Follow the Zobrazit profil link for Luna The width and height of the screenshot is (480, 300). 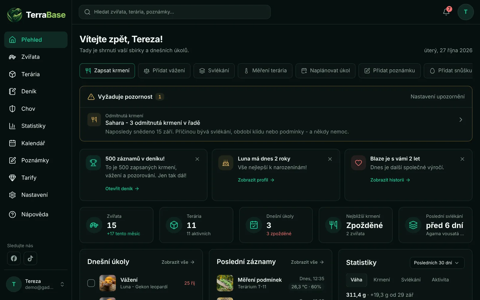(256, 180)
